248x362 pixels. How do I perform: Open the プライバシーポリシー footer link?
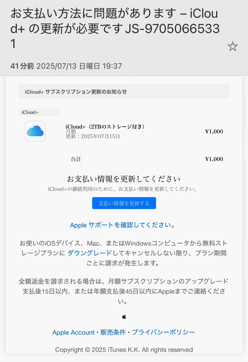pyautogui.click(x=163, y=332)
